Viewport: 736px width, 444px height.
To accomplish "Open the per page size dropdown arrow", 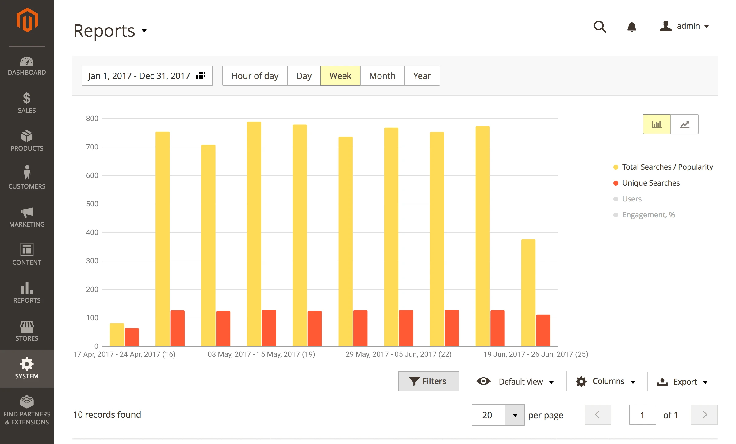I will point(515,415).
